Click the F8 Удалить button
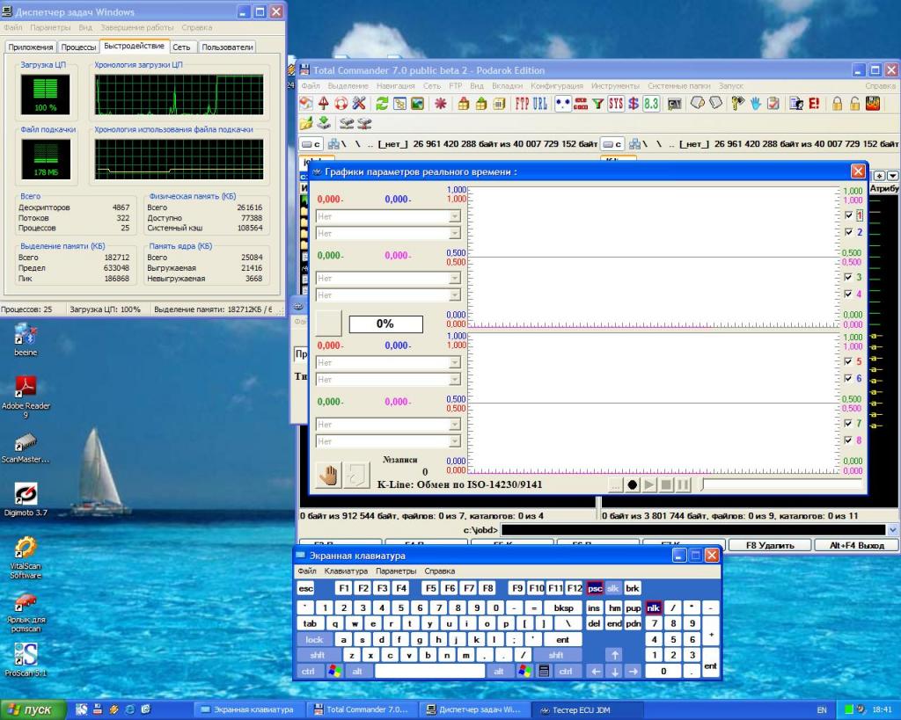 click(x=769, y=545)
